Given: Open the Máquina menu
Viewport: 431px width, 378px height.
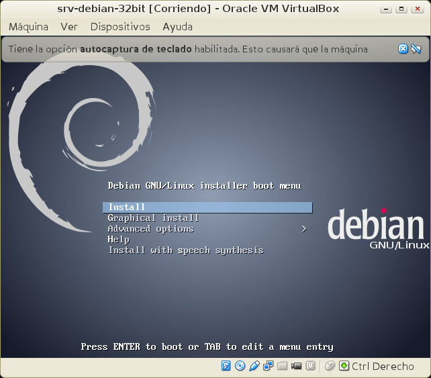Looking at the screenshot, I should coord(28,27).
